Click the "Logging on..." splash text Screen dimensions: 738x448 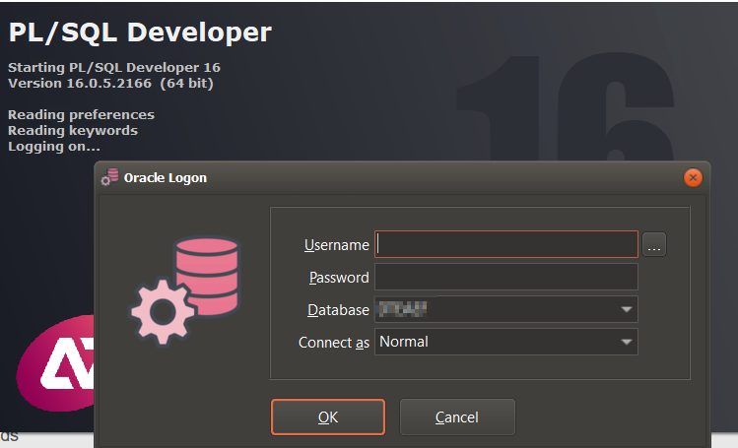coord(54,147)
